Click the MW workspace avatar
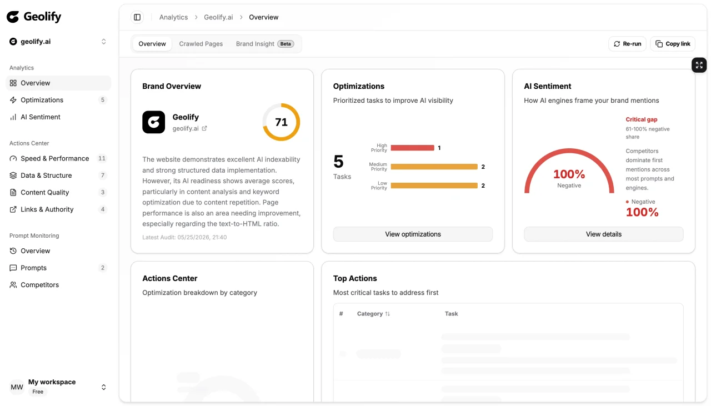The height and width of the screenshot is (406, 711). pyautogui.click(x=17, y=387)
